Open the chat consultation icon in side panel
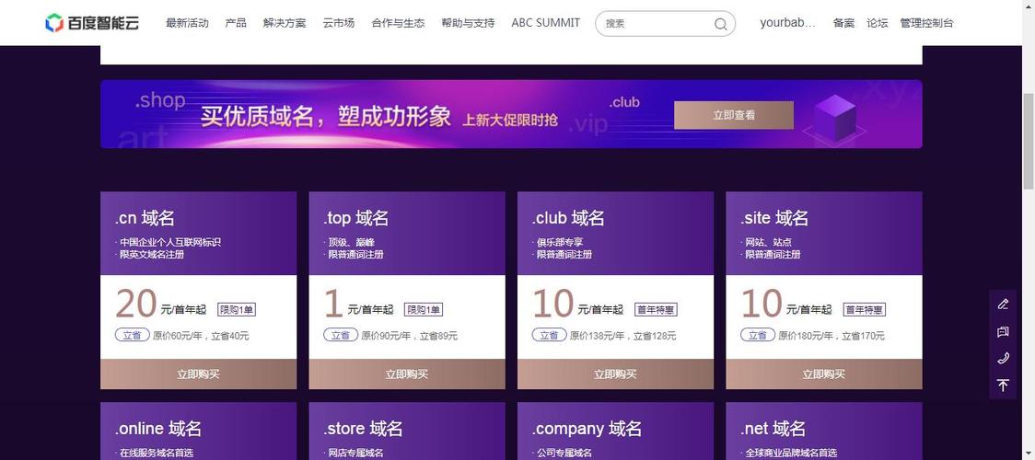1035x460 pixels. pyautogui.click(x=1003, y=331)
